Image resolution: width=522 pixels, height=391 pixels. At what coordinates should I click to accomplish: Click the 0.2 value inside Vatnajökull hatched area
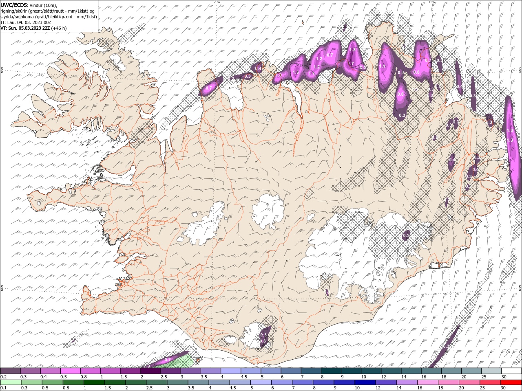click(x=406, y=235)
